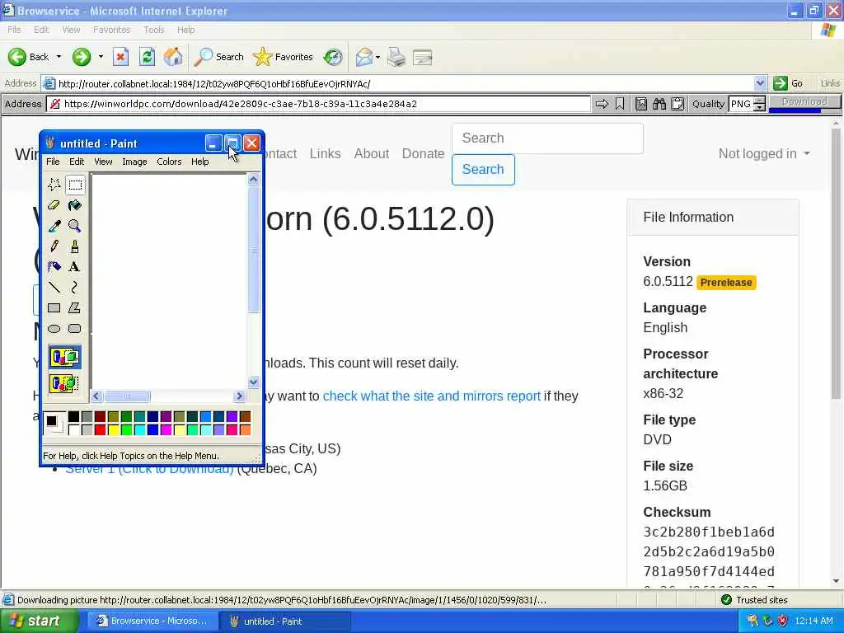The height and width of the screenshot is (633, 844).
Task: Select the Airbrush spray tool
Action: point(54,266)
